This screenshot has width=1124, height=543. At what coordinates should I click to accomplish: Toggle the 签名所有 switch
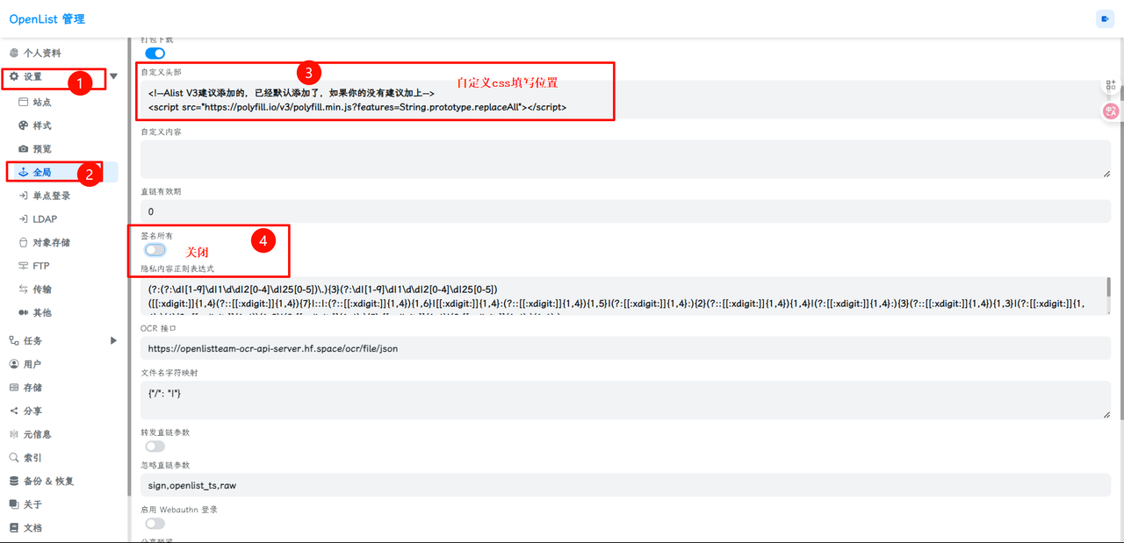click(x=155, y=250)
